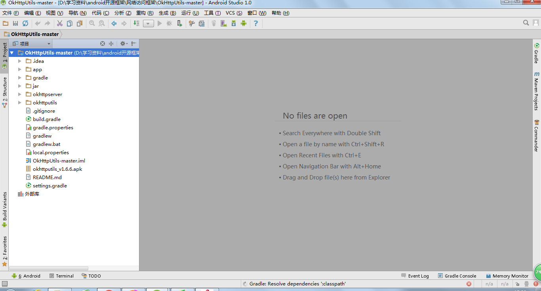This screenshot has height=291, width=541.
Task: Open the VCS menu
Action: (x=234, y=13)
